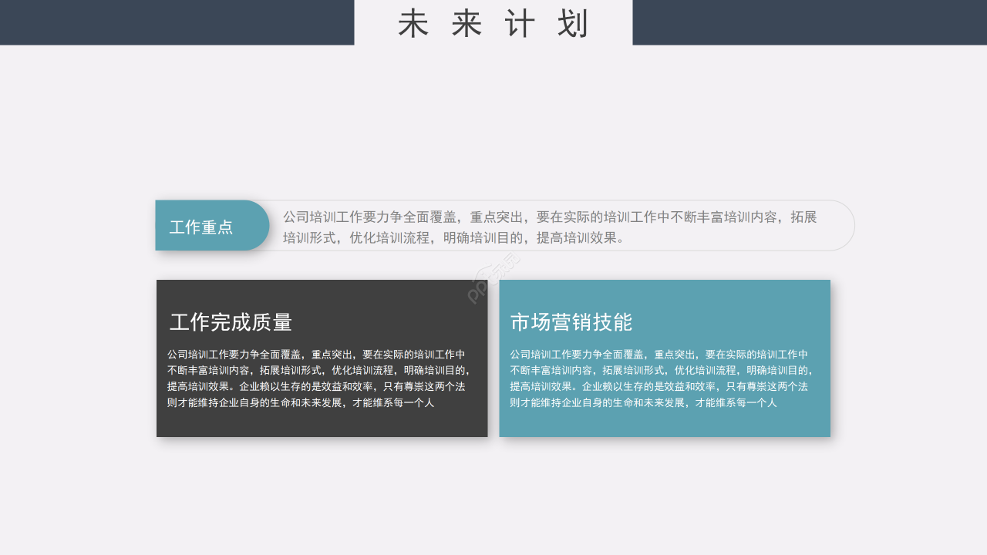This screenshot has width=987, height=555.
Task: Select the dark 工作完成质量 content box
Action: (322, 359)
